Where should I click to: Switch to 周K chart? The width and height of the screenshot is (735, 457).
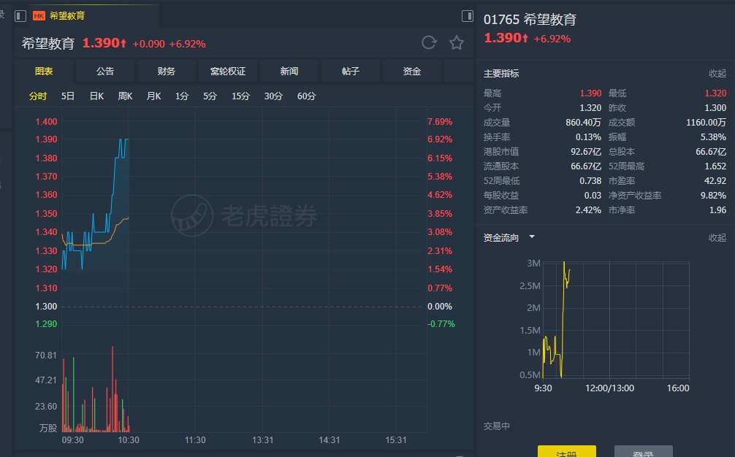[x=125, y=96]
